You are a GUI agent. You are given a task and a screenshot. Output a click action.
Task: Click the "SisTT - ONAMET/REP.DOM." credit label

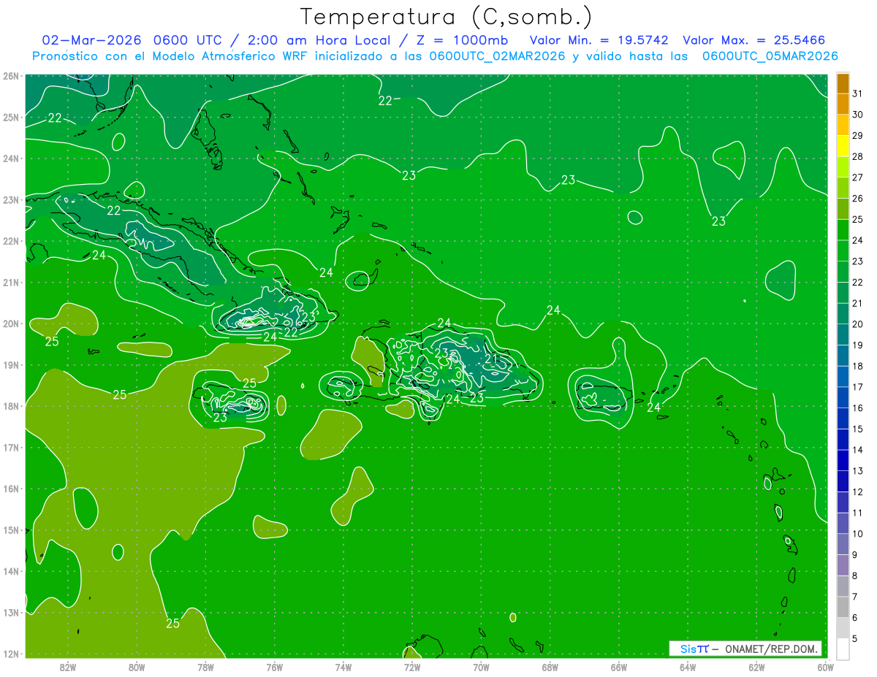click(x=745, y=649)
